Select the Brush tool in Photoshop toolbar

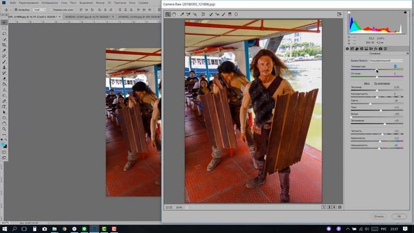(x=4, y=62)
